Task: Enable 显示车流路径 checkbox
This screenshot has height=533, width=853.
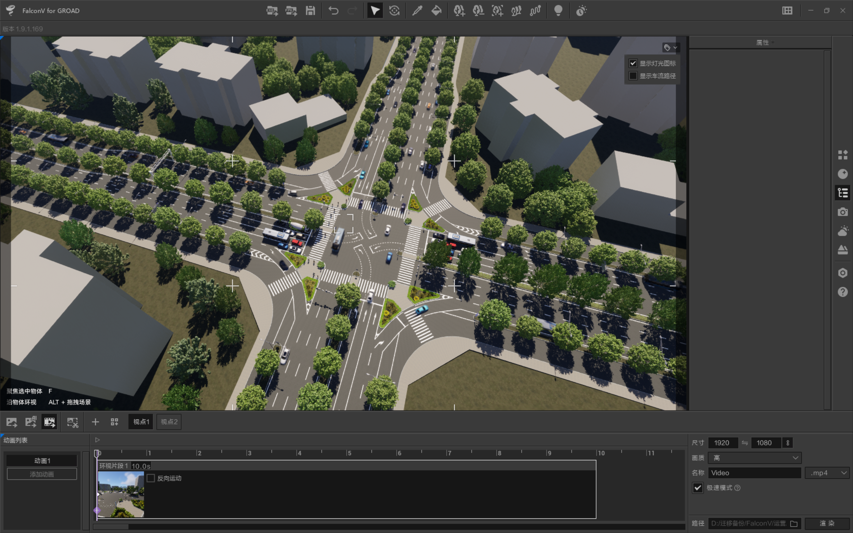Action: [x=633, y=76]
